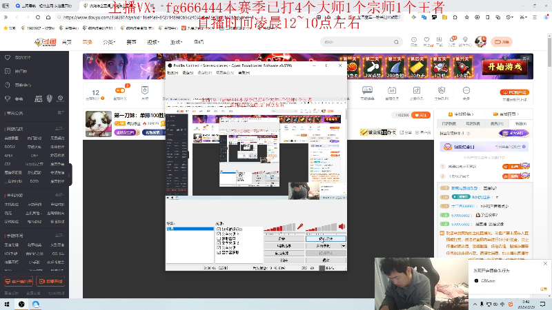Adjust OBS microphone volume meter
Image resolution: width=552 pixels, height=310 pixels.
[280, 227]
